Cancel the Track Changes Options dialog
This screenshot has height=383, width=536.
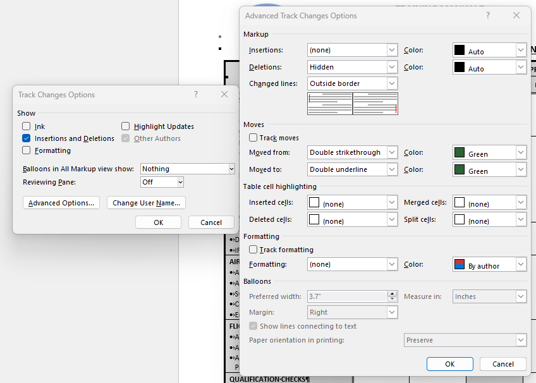tap(211, 222)
